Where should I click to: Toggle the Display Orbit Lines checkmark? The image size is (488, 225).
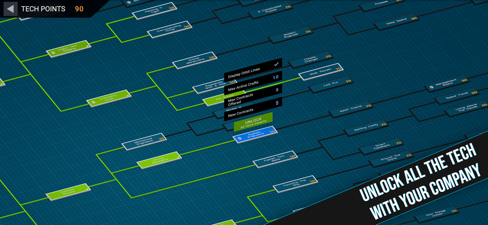coord(276,64)
